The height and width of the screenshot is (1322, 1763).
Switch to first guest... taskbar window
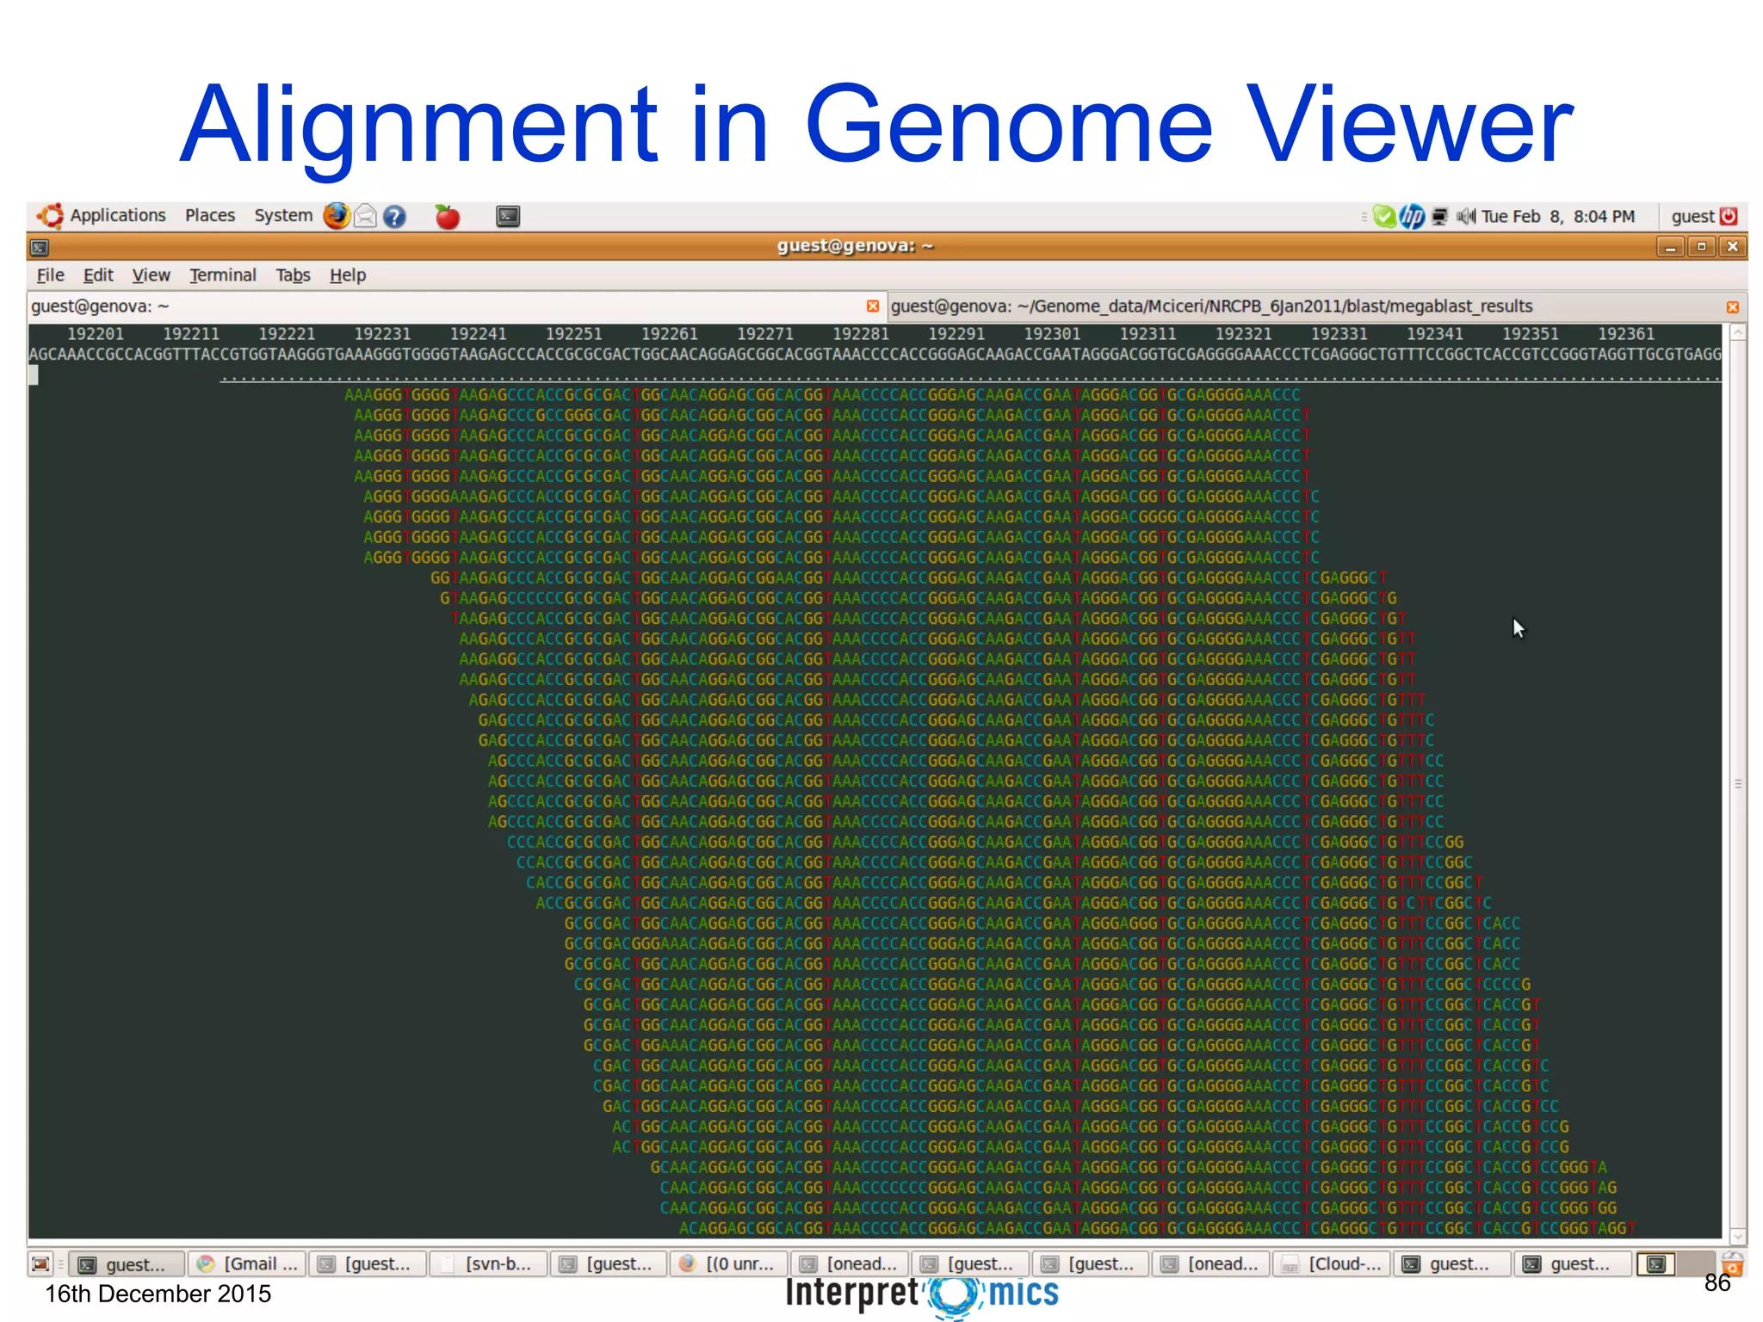tap(126, 1264)
